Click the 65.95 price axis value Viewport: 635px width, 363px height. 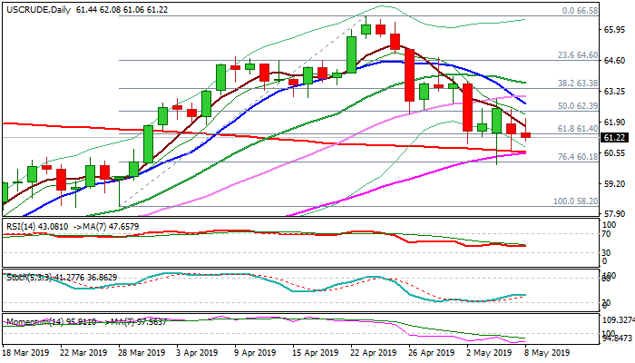[617, 29]
